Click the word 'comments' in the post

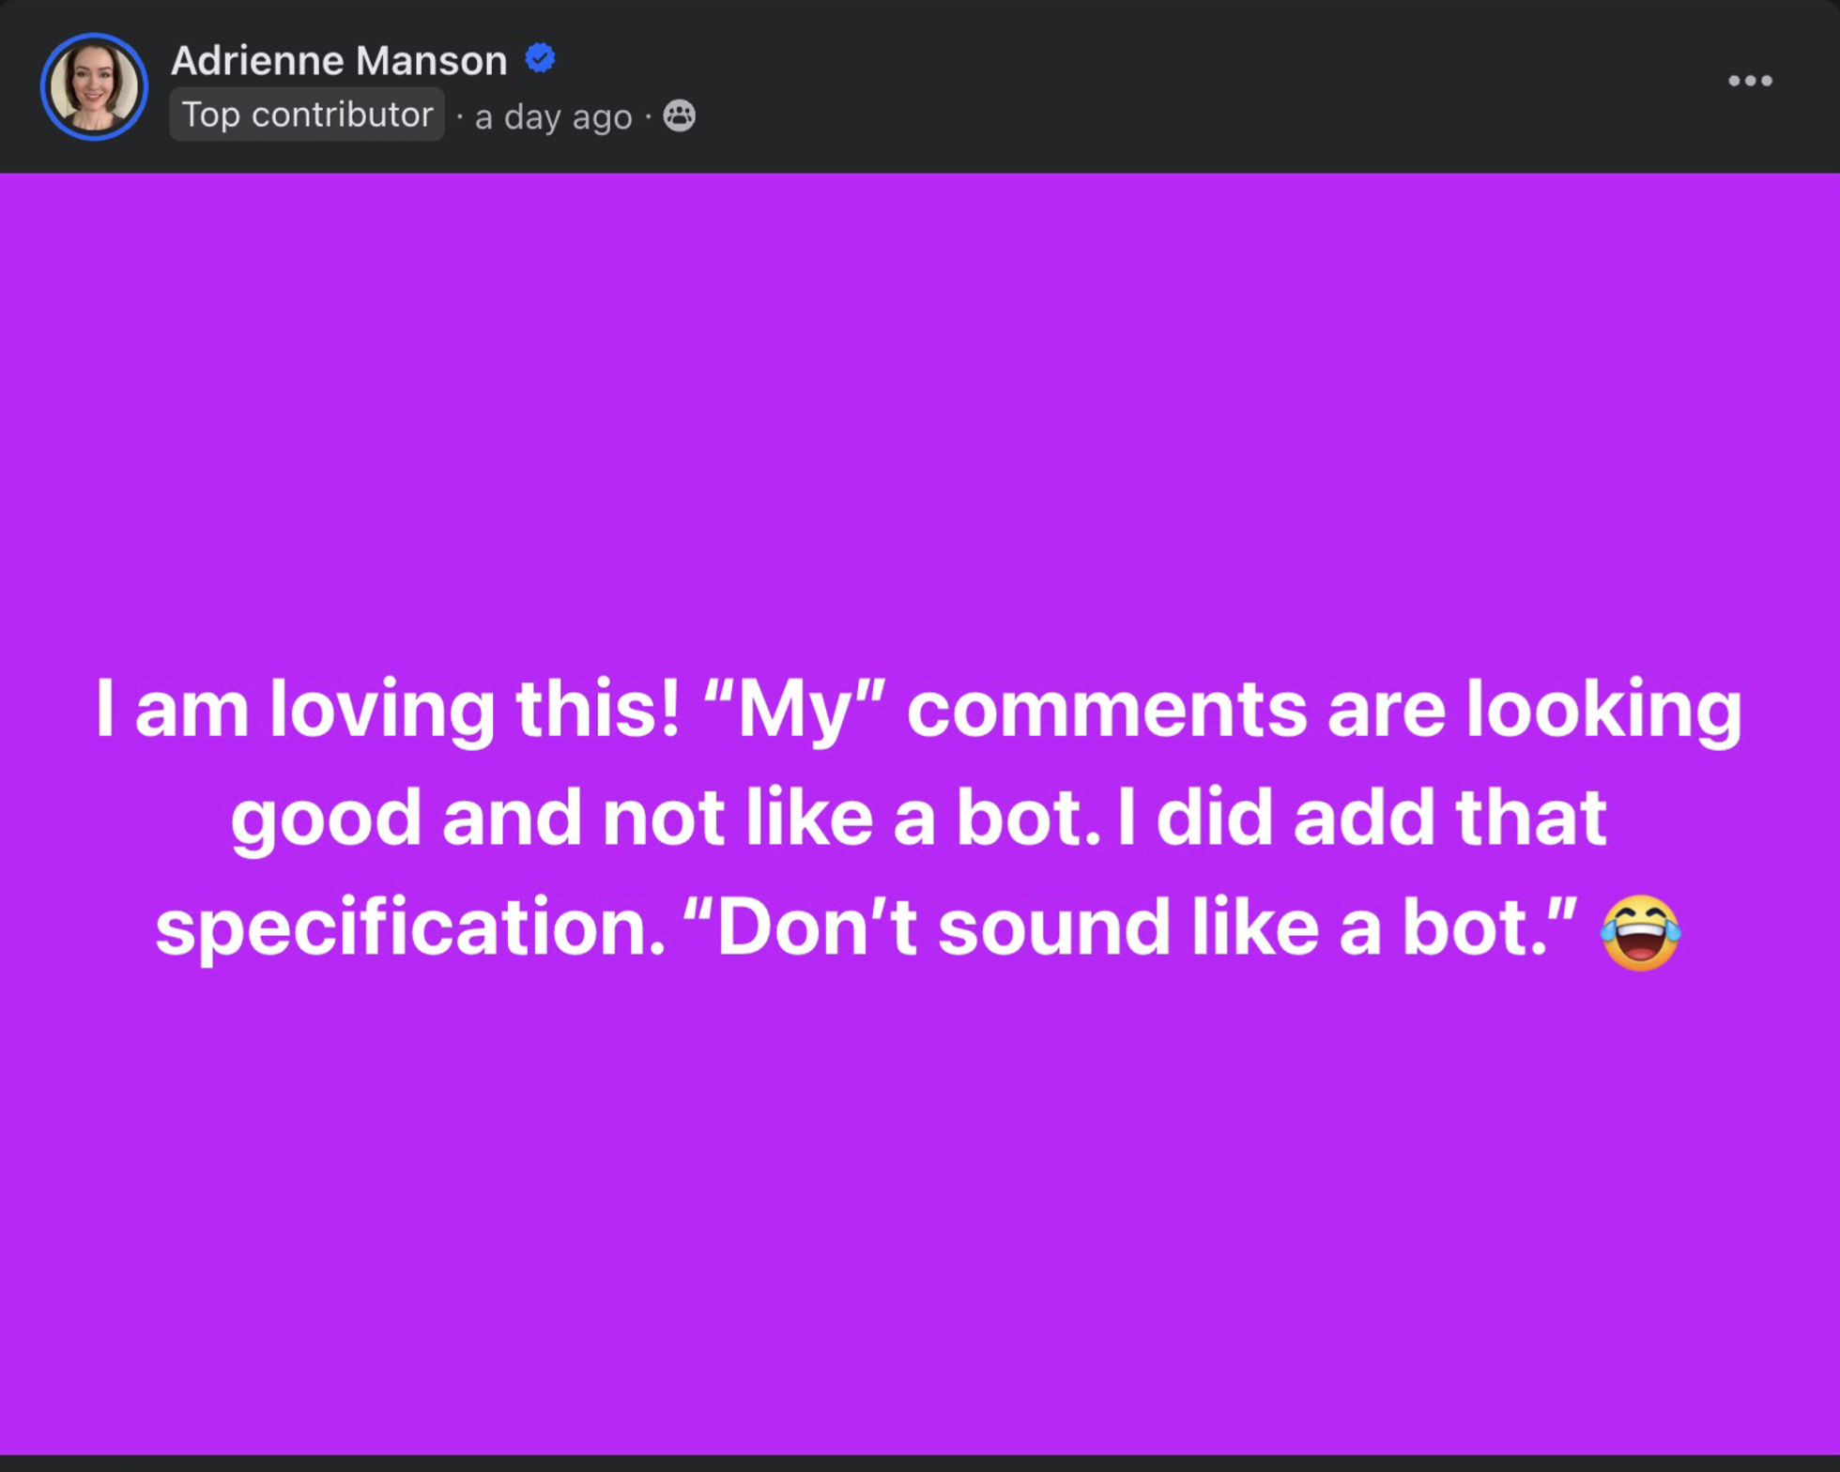pos(1106,710)
